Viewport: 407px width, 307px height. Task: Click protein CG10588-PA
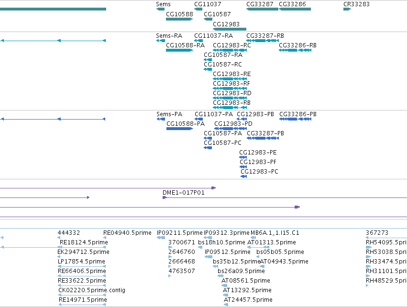(x=180, y=129)
